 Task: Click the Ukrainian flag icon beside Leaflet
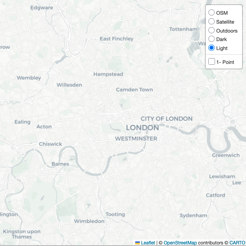pyautogui.click(x=138, y=243)
